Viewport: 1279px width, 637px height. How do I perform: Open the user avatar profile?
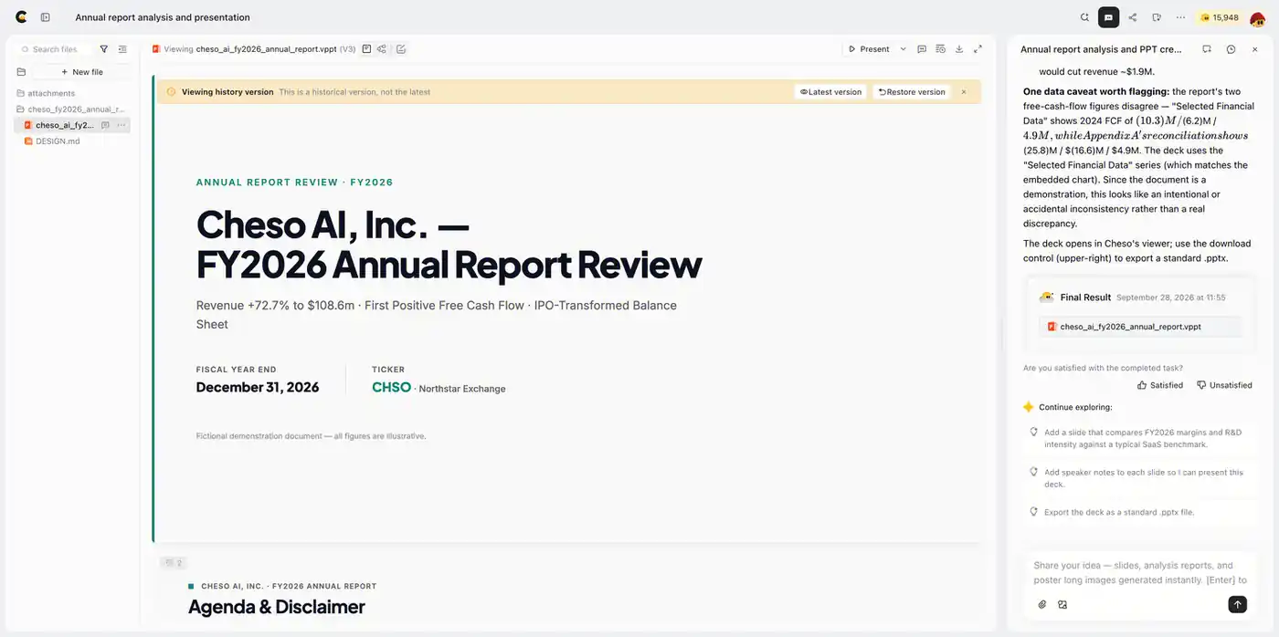(1257, 17)
